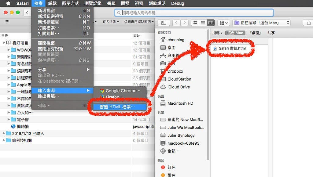313x177 pixels.
Task: Open the Finder location popup 正在搜尋「這台 Mac」
Action: [x=262, y=23]
